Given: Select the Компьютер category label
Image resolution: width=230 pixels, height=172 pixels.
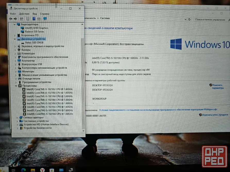Looking at the screenshot, I should [x=28, y=61].
